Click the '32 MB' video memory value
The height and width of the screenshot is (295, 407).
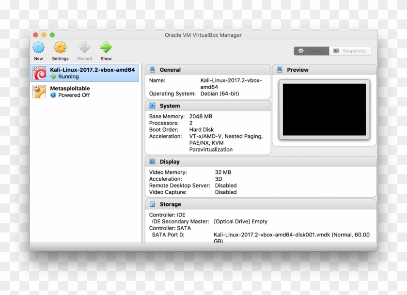tap(223, 172)
